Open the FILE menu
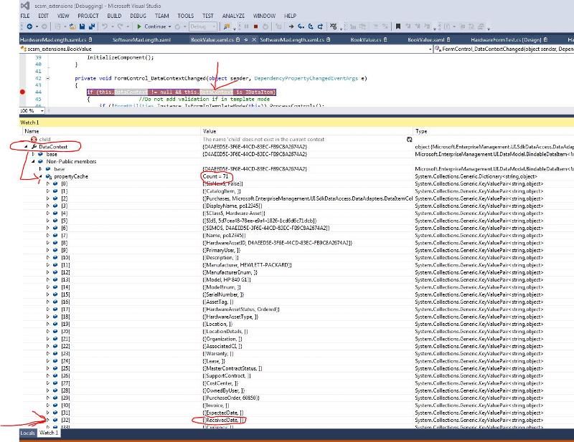574x442 pixels. coord(25,16)
